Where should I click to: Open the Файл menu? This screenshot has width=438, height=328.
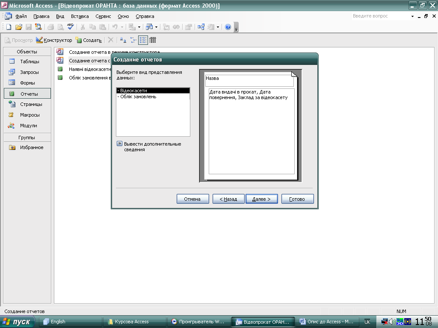pos(21,16)
